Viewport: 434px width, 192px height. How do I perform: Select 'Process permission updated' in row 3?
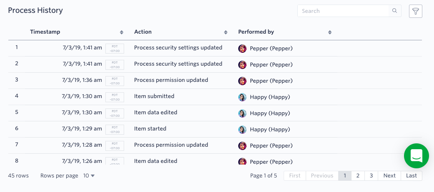[x=171, y=80]
